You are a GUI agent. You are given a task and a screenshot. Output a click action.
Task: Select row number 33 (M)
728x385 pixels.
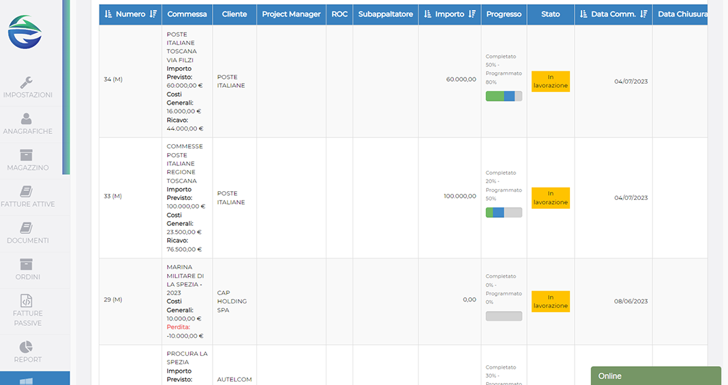click(113, 196)
